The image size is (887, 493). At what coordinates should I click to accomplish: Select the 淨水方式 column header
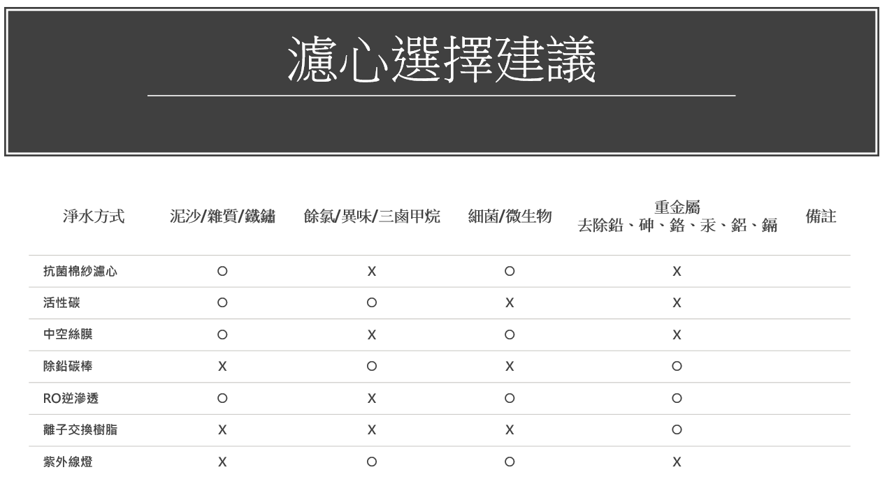(x=94, y=217)
